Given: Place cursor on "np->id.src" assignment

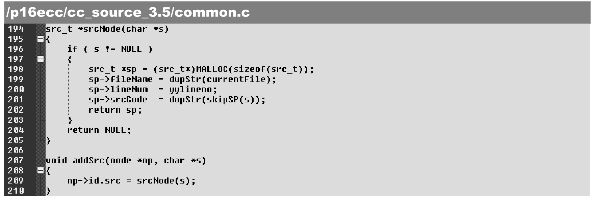Looking at the screenshot, I should [x=94, y=181].
